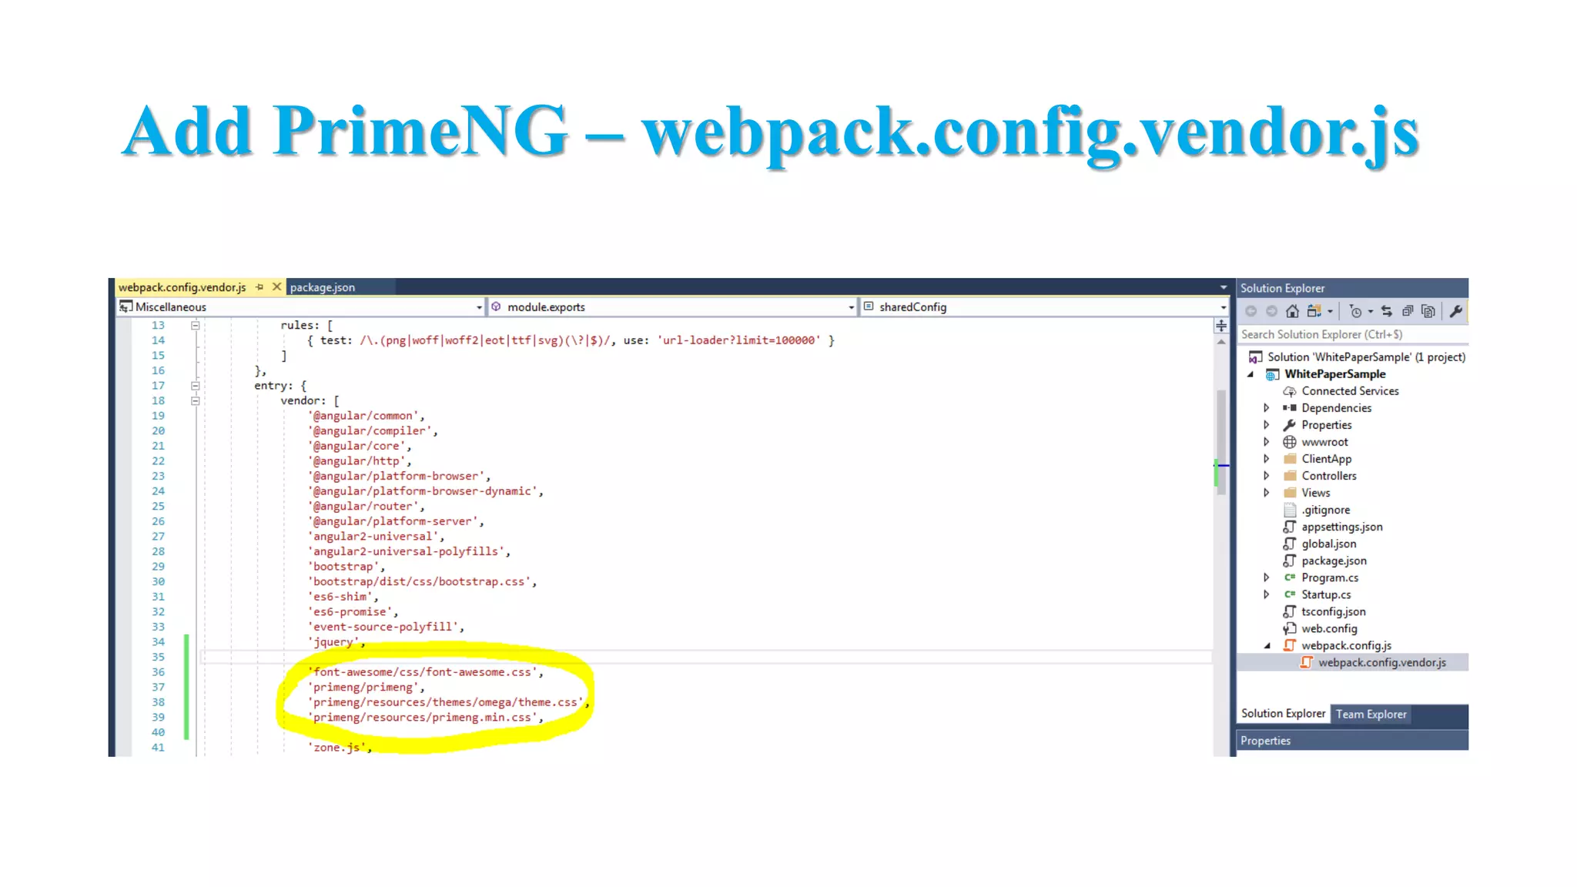The image size is (1577, 887).
Task: Expand the Views folder
Action: [1267, 493]
